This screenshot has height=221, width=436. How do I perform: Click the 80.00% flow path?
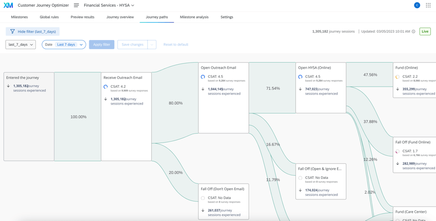(x=175, y=103)
